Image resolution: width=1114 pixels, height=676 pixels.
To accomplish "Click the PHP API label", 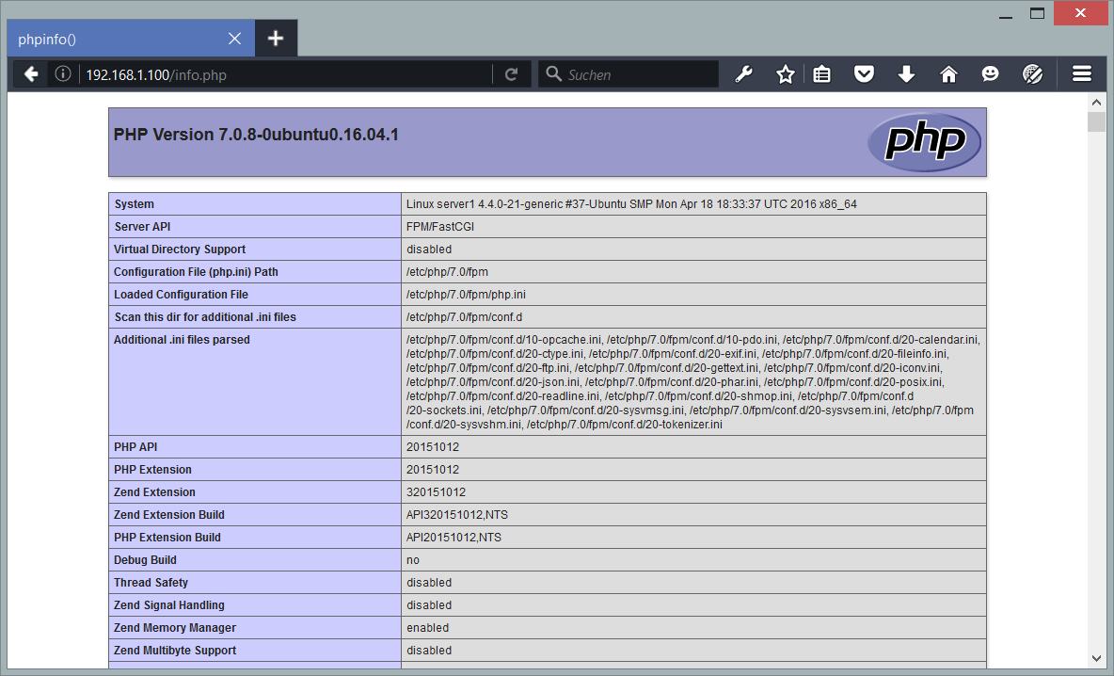I will point(135,447).
